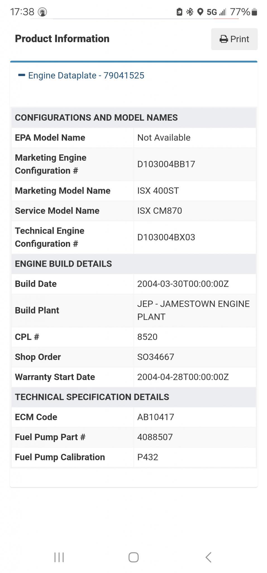Select the Shop Order SO34667 value
This screenshot has height=573, width=267.
coord(156,357)
